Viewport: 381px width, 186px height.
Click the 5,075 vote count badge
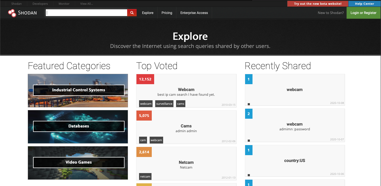pyautogui.click(x=144, y=116)
